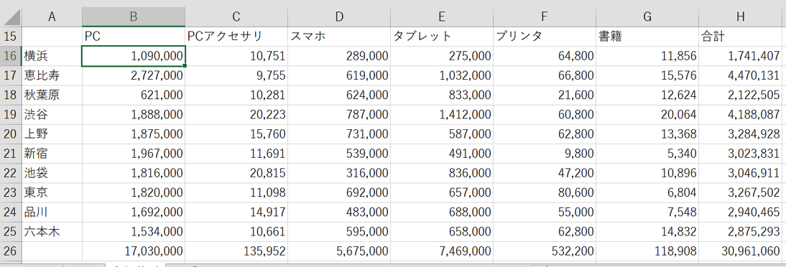Click cell with value 10,751
786x267 pixels.
(236, 55)
